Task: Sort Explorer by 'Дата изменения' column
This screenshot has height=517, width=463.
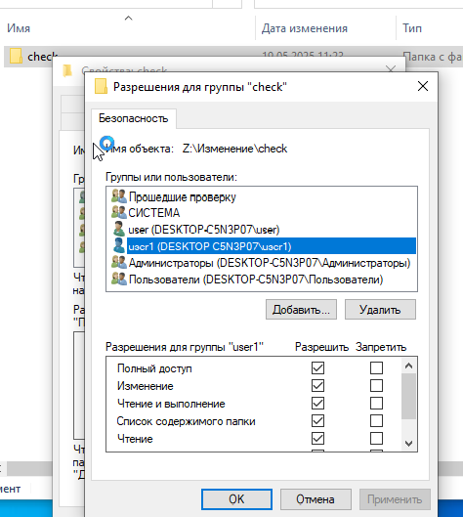Action: [305, 28]
